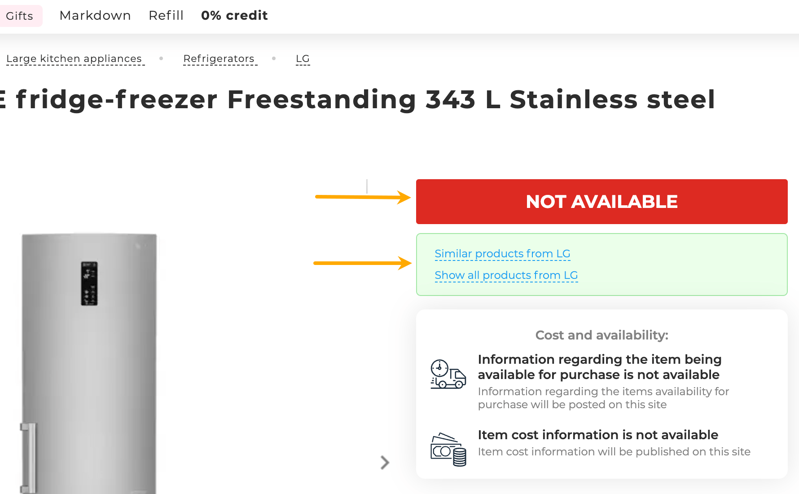Select the 0% credit menu item
799x494 pixels.
[x=234, y=16]
